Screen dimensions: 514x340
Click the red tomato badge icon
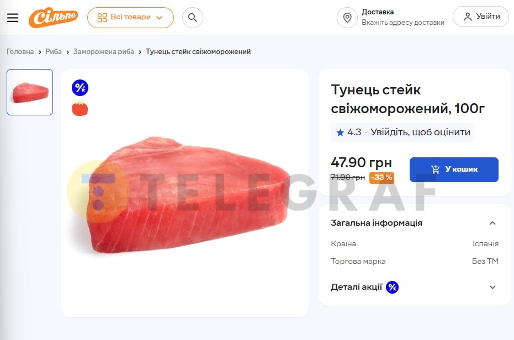coord(80,109)
